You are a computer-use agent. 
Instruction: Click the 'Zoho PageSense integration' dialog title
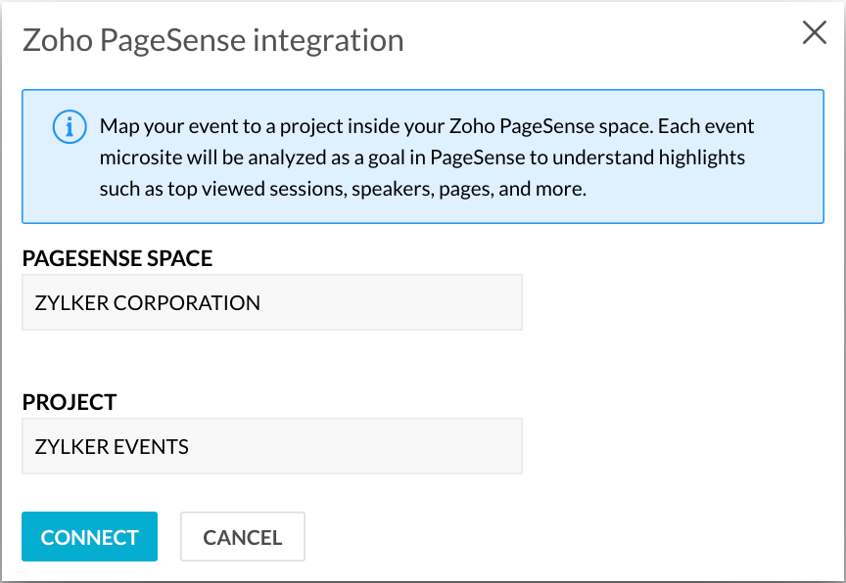[212, 40]
